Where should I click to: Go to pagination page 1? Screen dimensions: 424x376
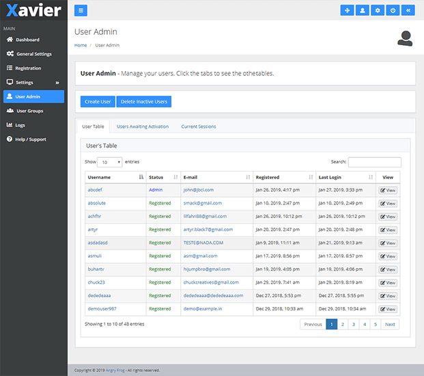point(332,324)
